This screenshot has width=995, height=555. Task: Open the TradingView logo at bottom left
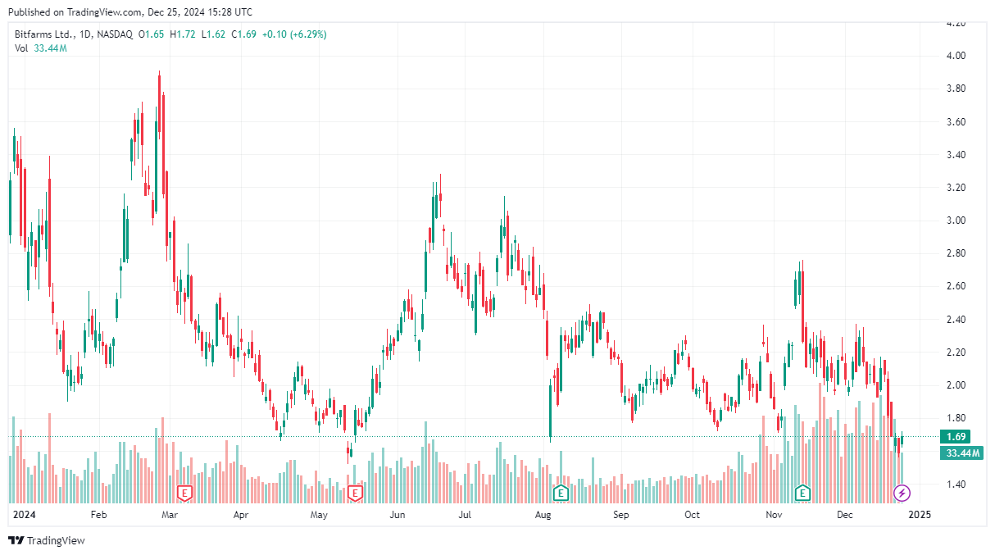pos(47,540)
